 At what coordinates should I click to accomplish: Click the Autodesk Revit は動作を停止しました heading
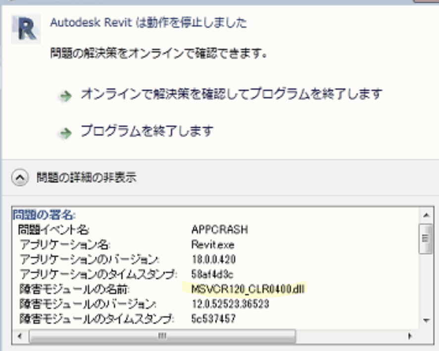click(x=148, y=22)
